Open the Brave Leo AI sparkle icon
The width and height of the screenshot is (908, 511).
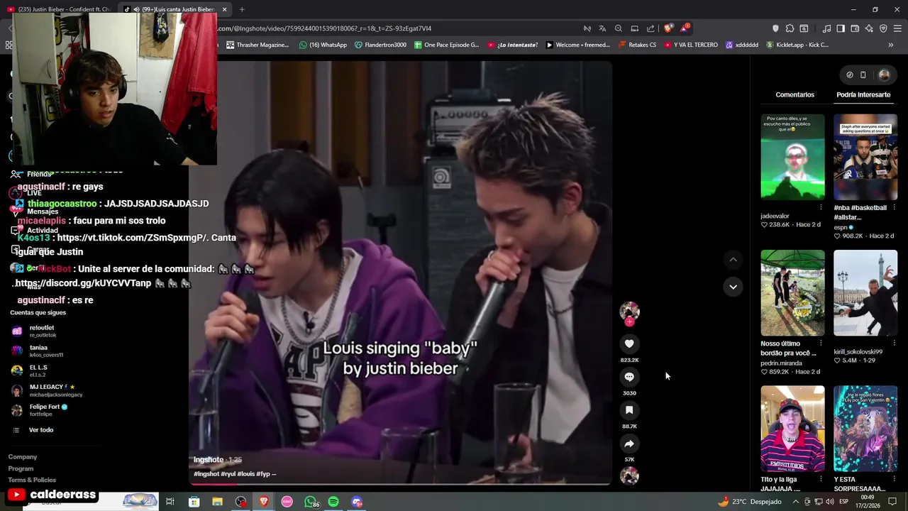869,28
